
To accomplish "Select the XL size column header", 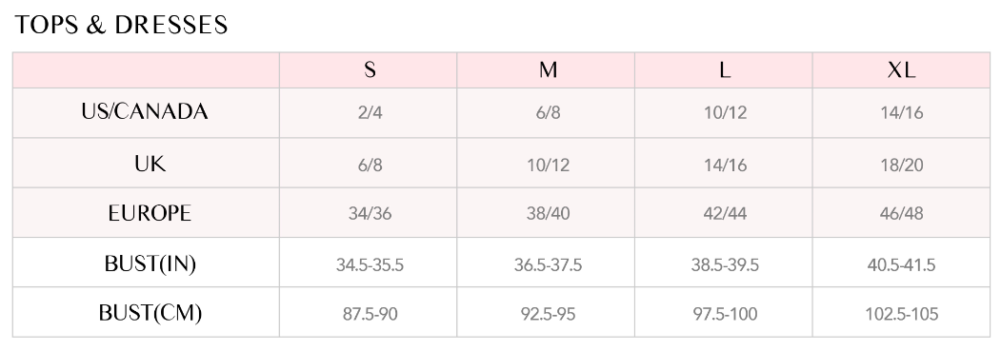I will [901, 70].
